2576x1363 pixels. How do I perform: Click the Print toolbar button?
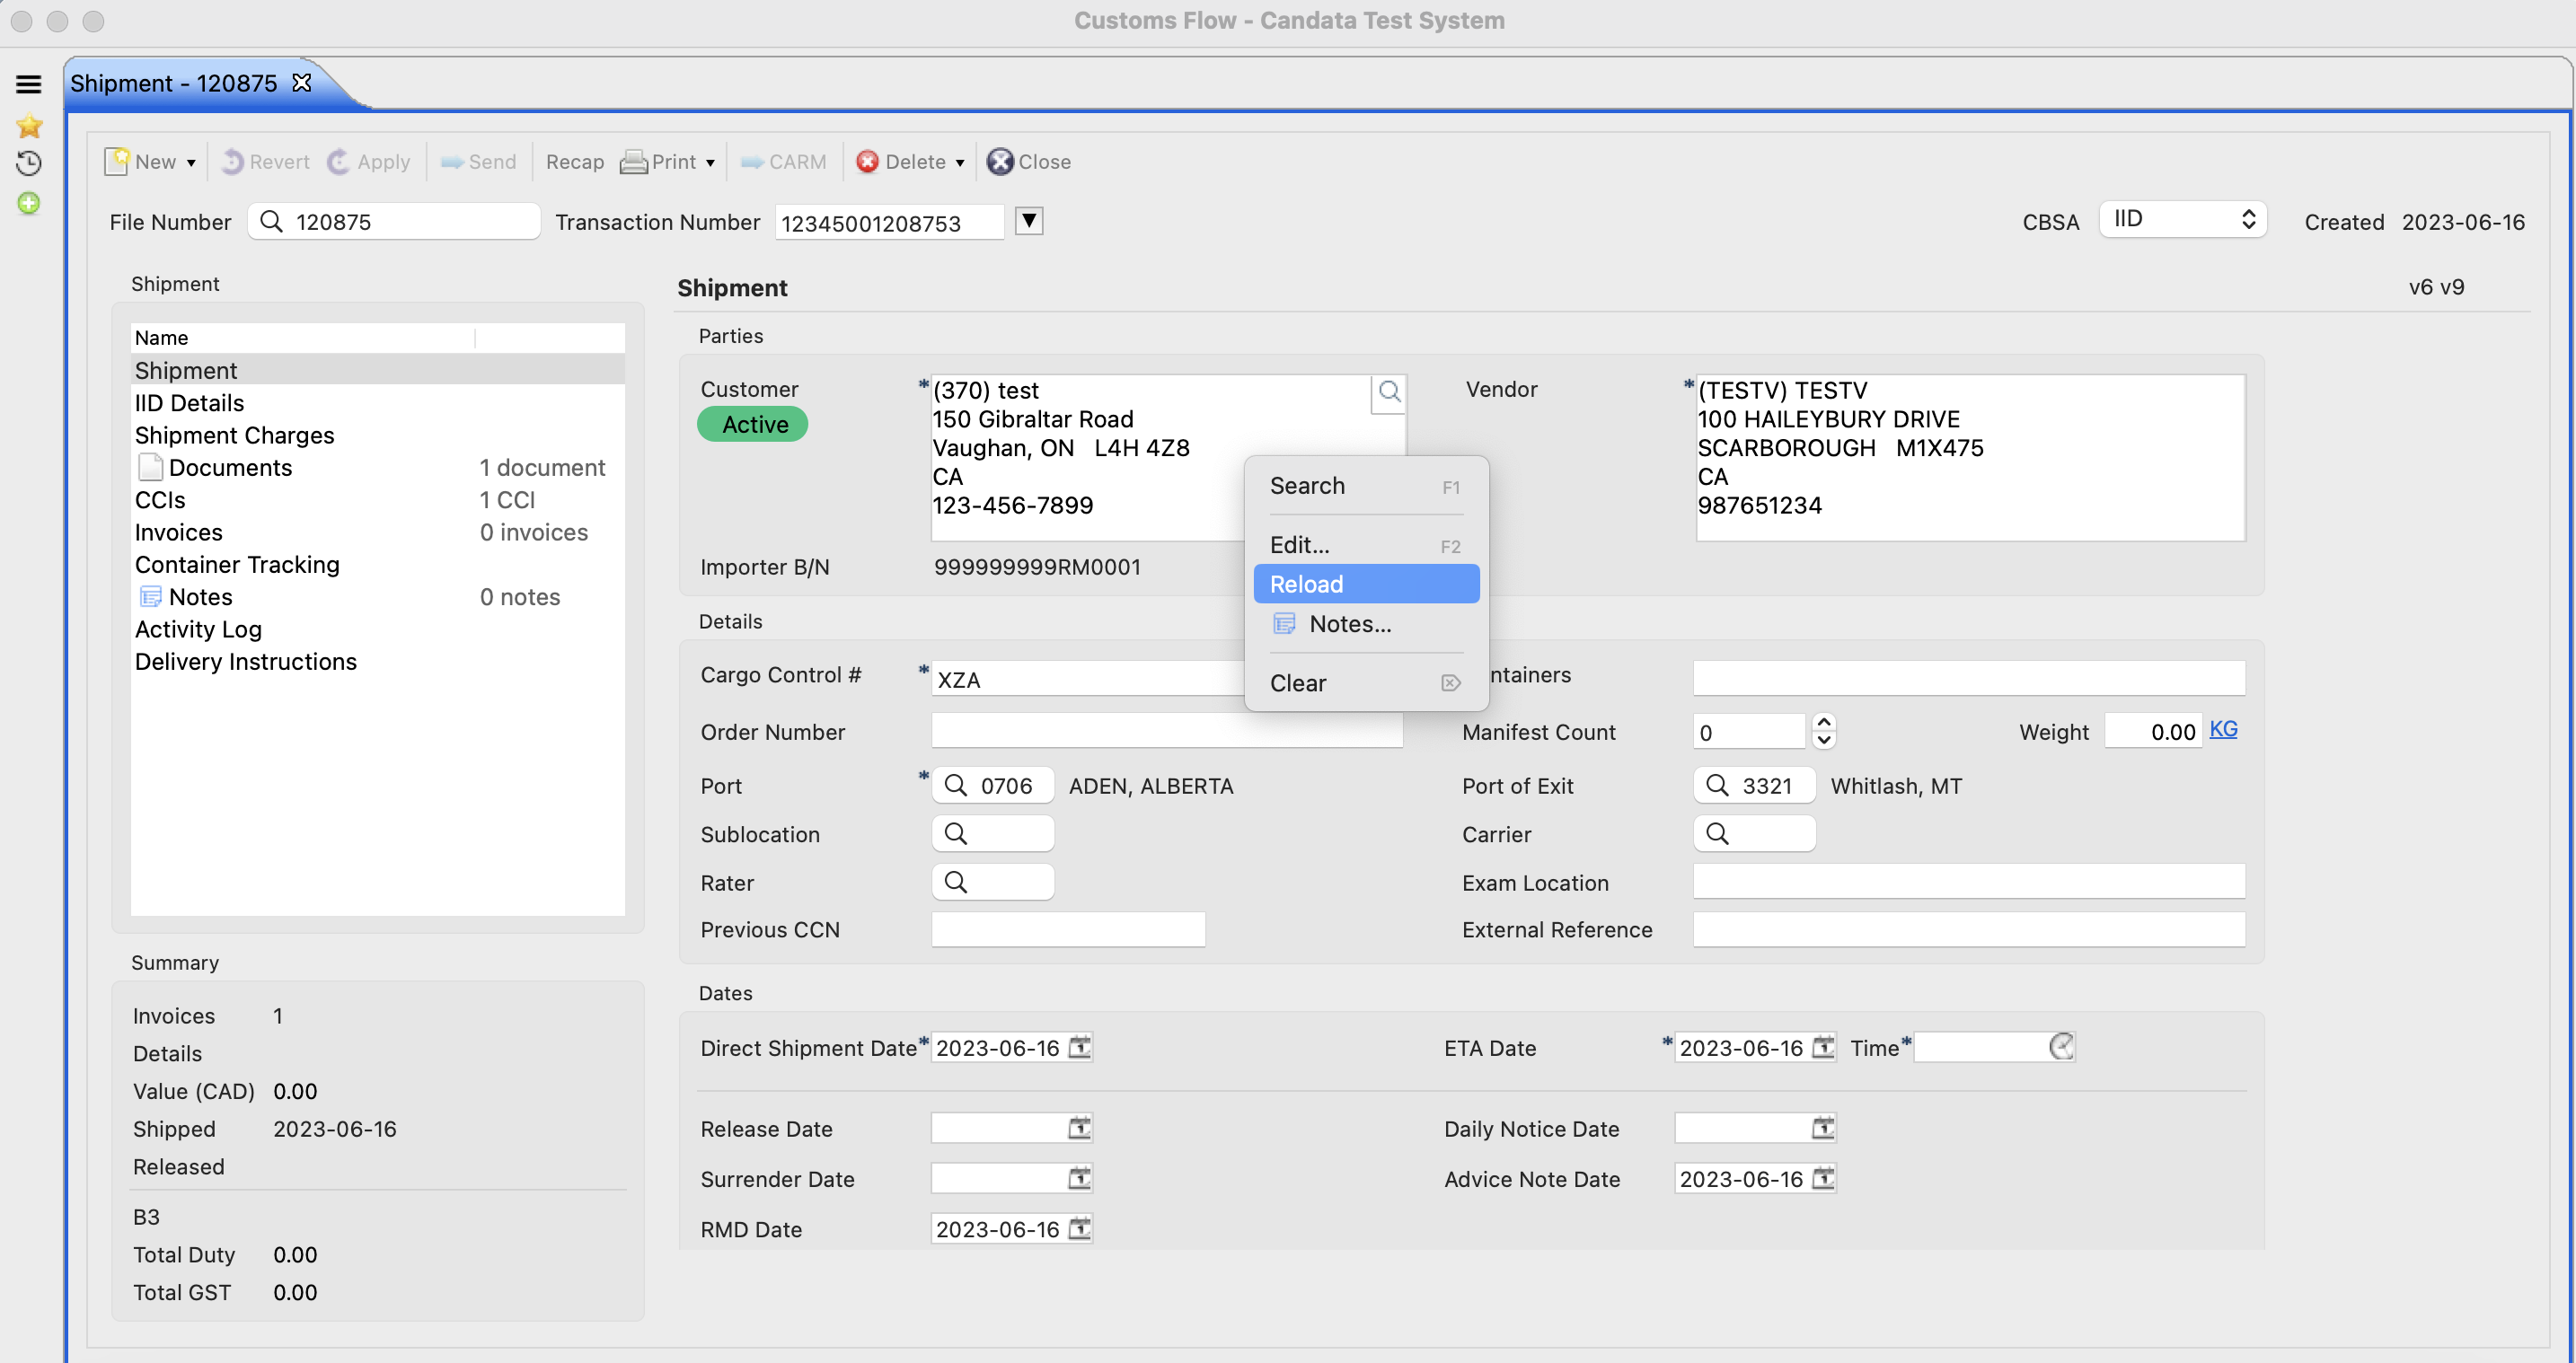[x=658, y=162]
